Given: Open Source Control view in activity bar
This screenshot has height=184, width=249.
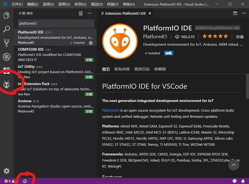Looking at the screenshot, I should click(7, 43).
